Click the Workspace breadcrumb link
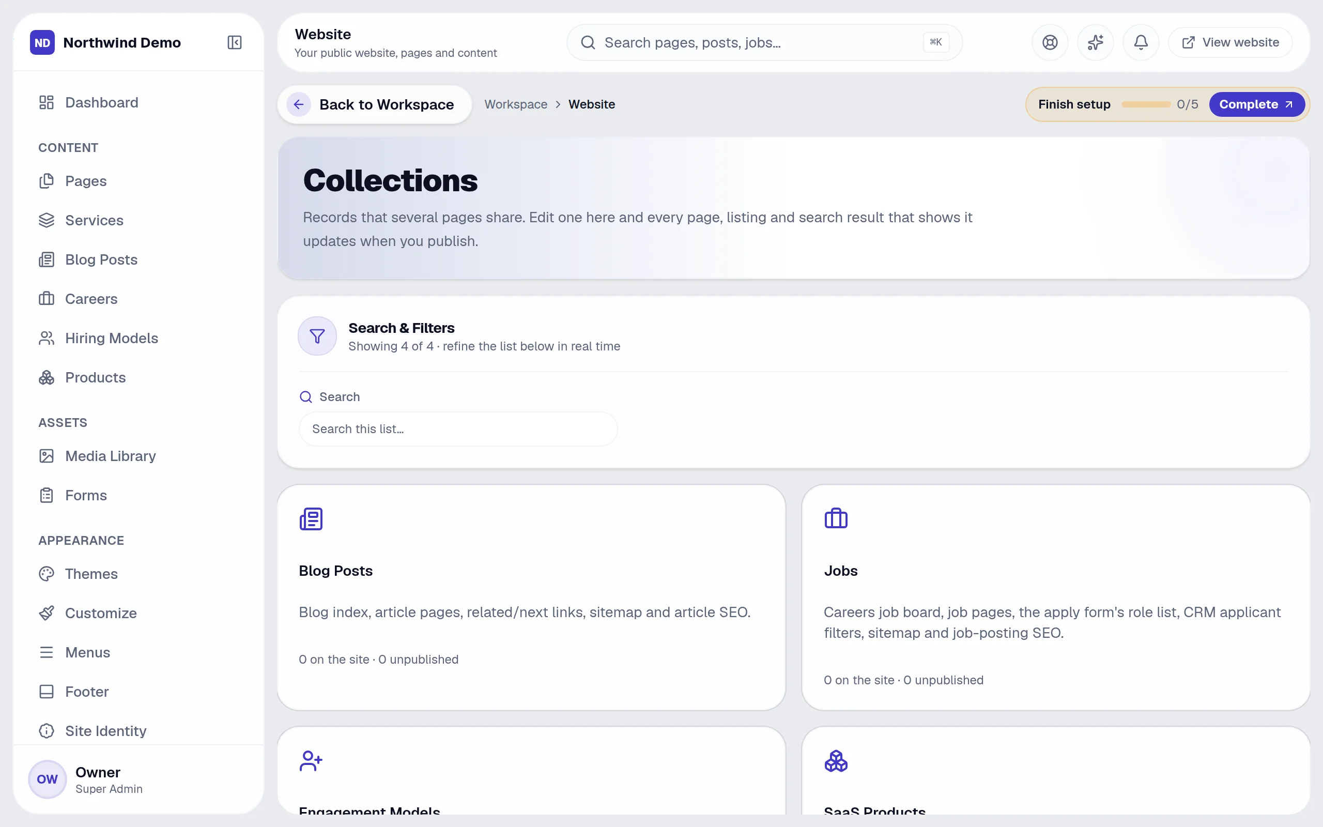This screenshot has width=1323, height=827. tap(516, 104)
